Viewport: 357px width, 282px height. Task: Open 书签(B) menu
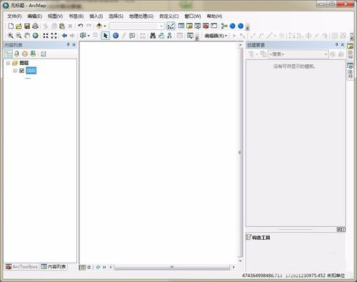click(76, 16)
